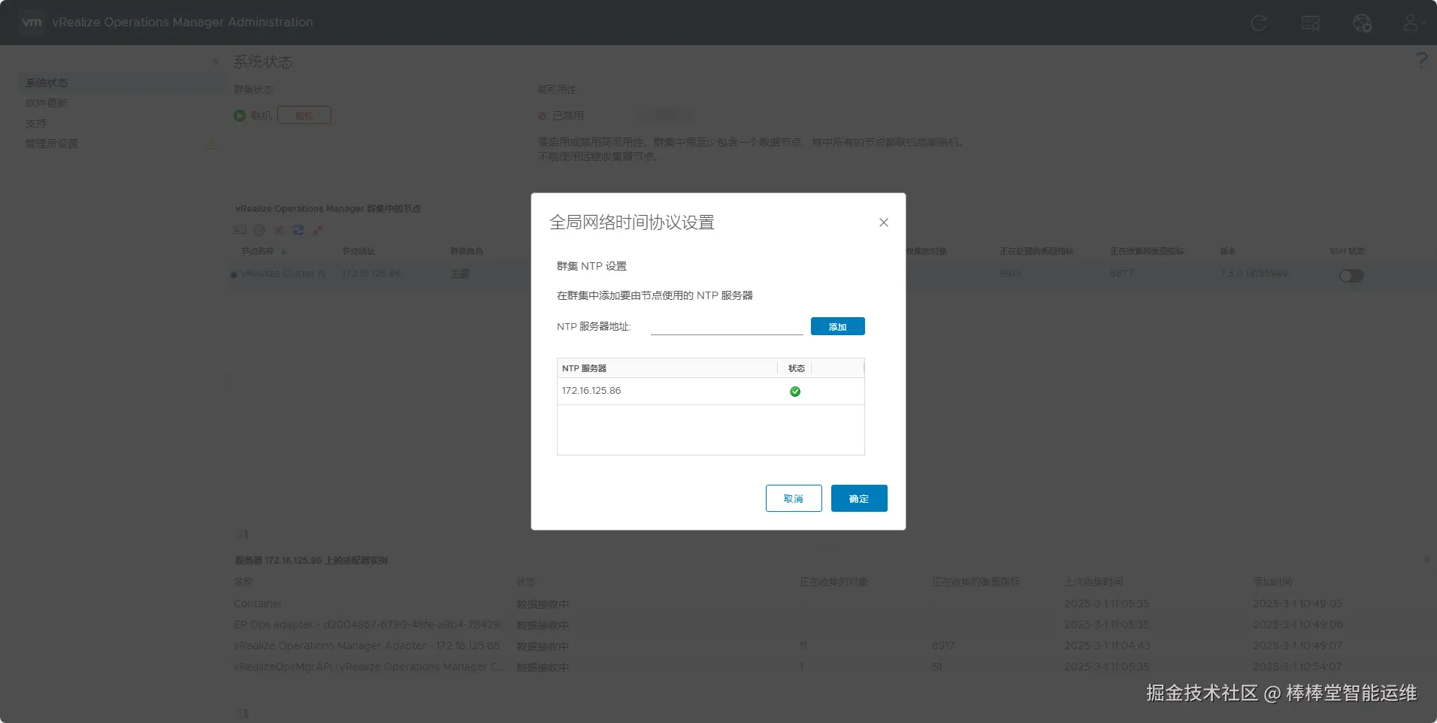
Task: Click the 节点地址 column header
Action: point(358,251)
